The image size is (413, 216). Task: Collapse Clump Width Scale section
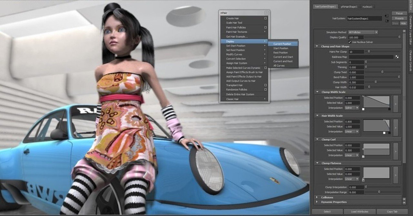[x=317, y=92]
